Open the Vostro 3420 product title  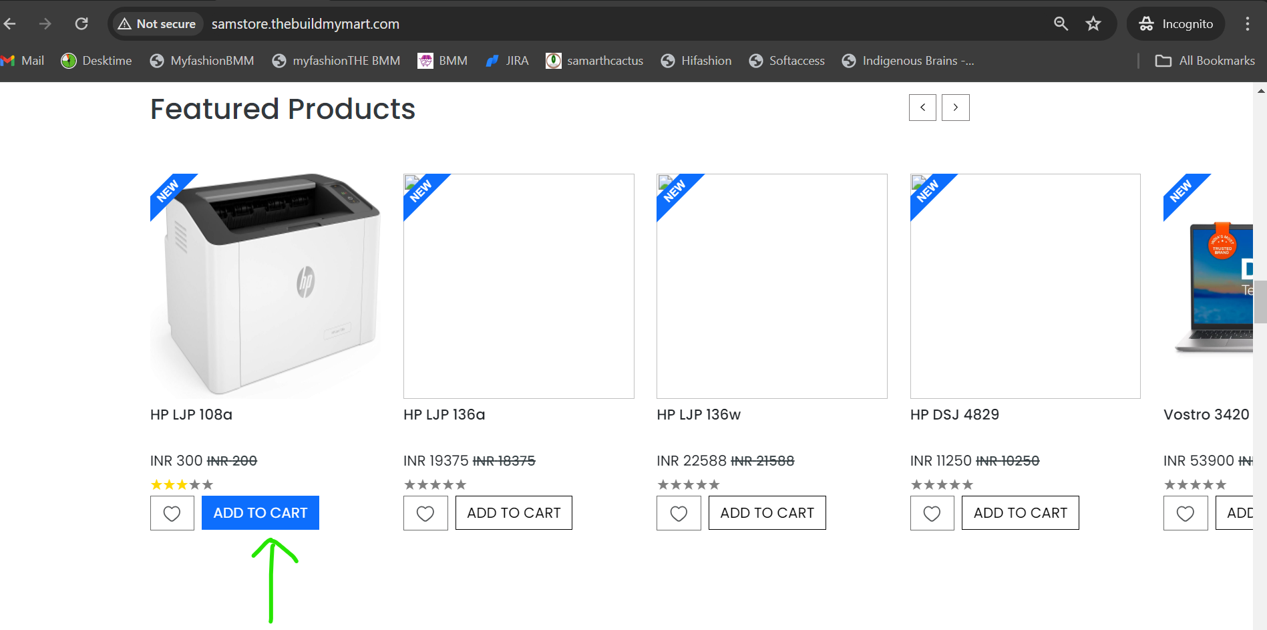(1206, 415)
